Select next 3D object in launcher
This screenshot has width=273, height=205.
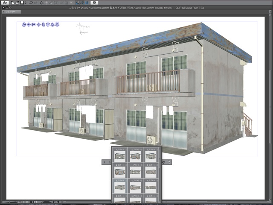click(x=110, y=162)
